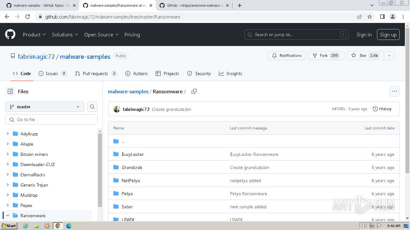
Task: Click fabrimagic72 avatar in commit row
Action: pyautogui.click(x=117, y=109)
